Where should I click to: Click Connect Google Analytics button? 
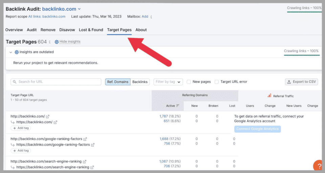(x=257, y=129)
